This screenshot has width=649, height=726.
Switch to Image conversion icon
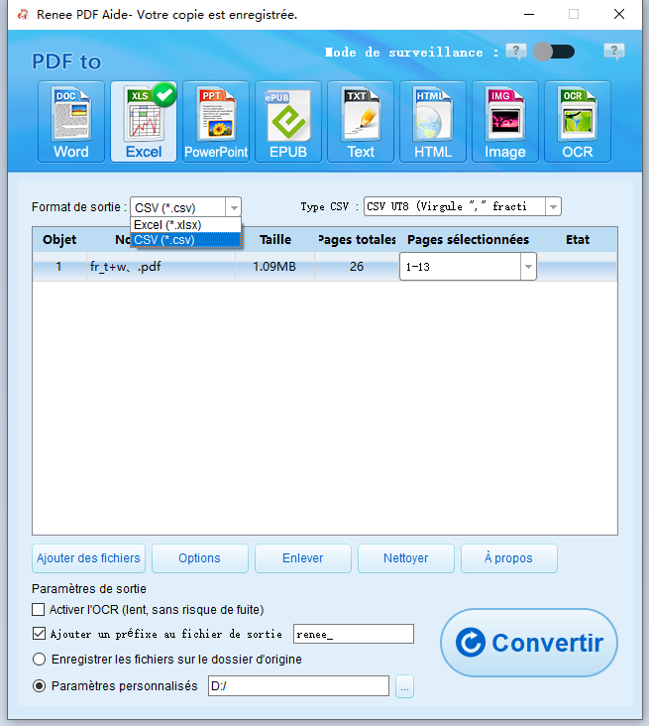(505, 122)
